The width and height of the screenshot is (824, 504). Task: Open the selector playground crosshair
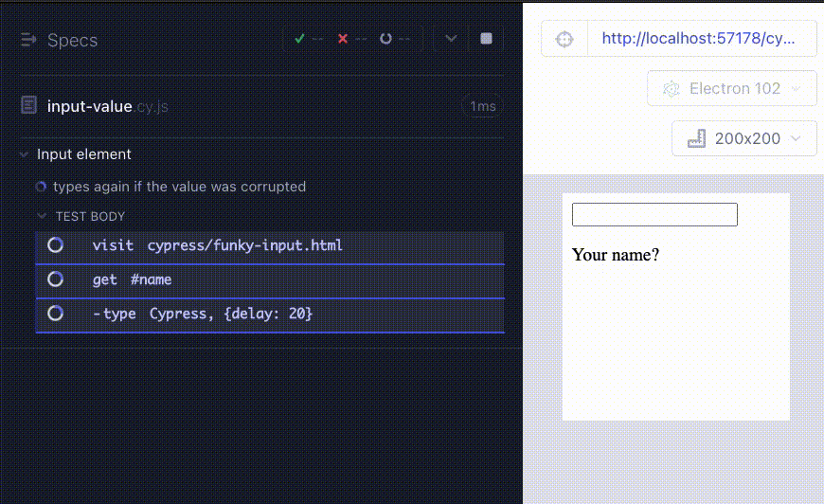(x=564, y=39)
